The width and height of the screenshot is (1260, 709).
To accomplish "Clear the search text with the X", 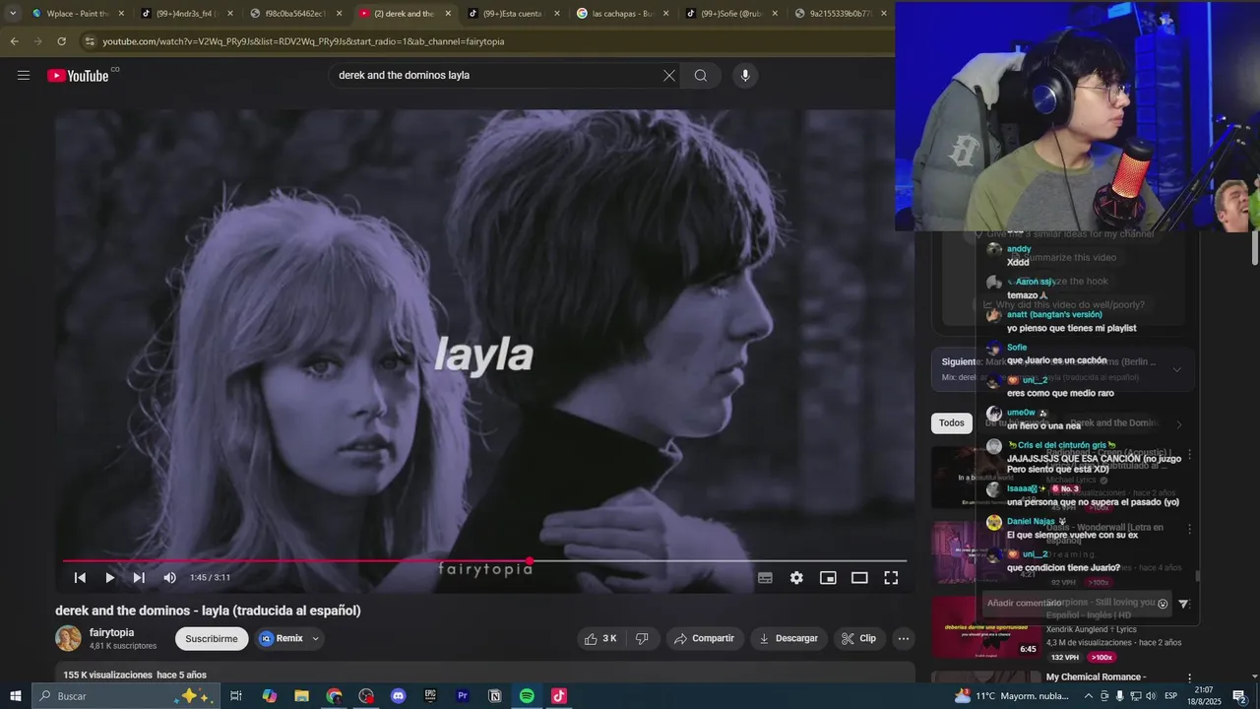I will [x=669, y=76].
